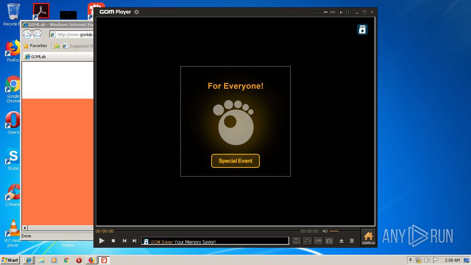Viewport: 471px width, 265px height.
Task: Open File Explorer from the taskbar
Action: 42,260
